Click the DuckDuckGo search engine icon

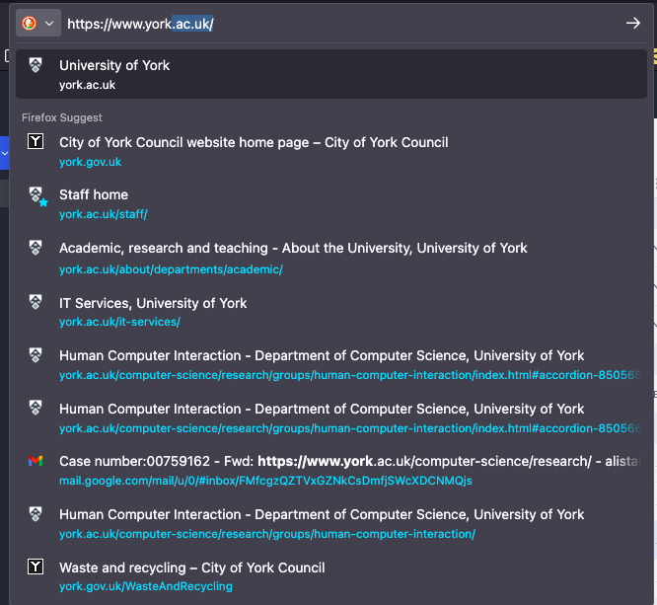[29, 23]
